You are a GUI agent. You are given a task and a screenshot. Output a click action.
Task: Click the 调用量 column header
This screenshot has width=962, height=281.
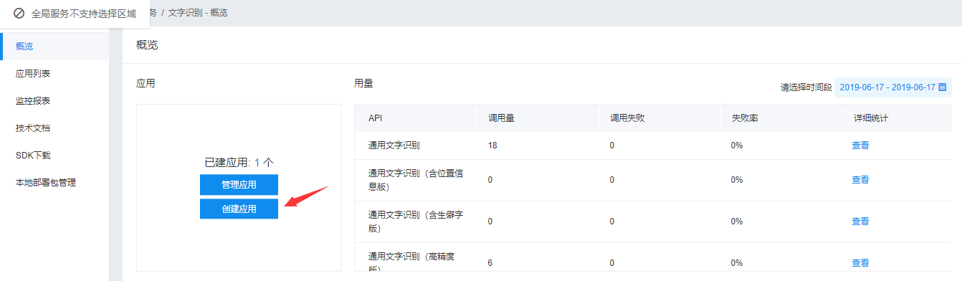501,118
